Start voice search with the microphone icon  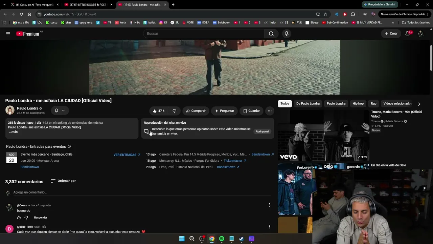coord(287,34)
